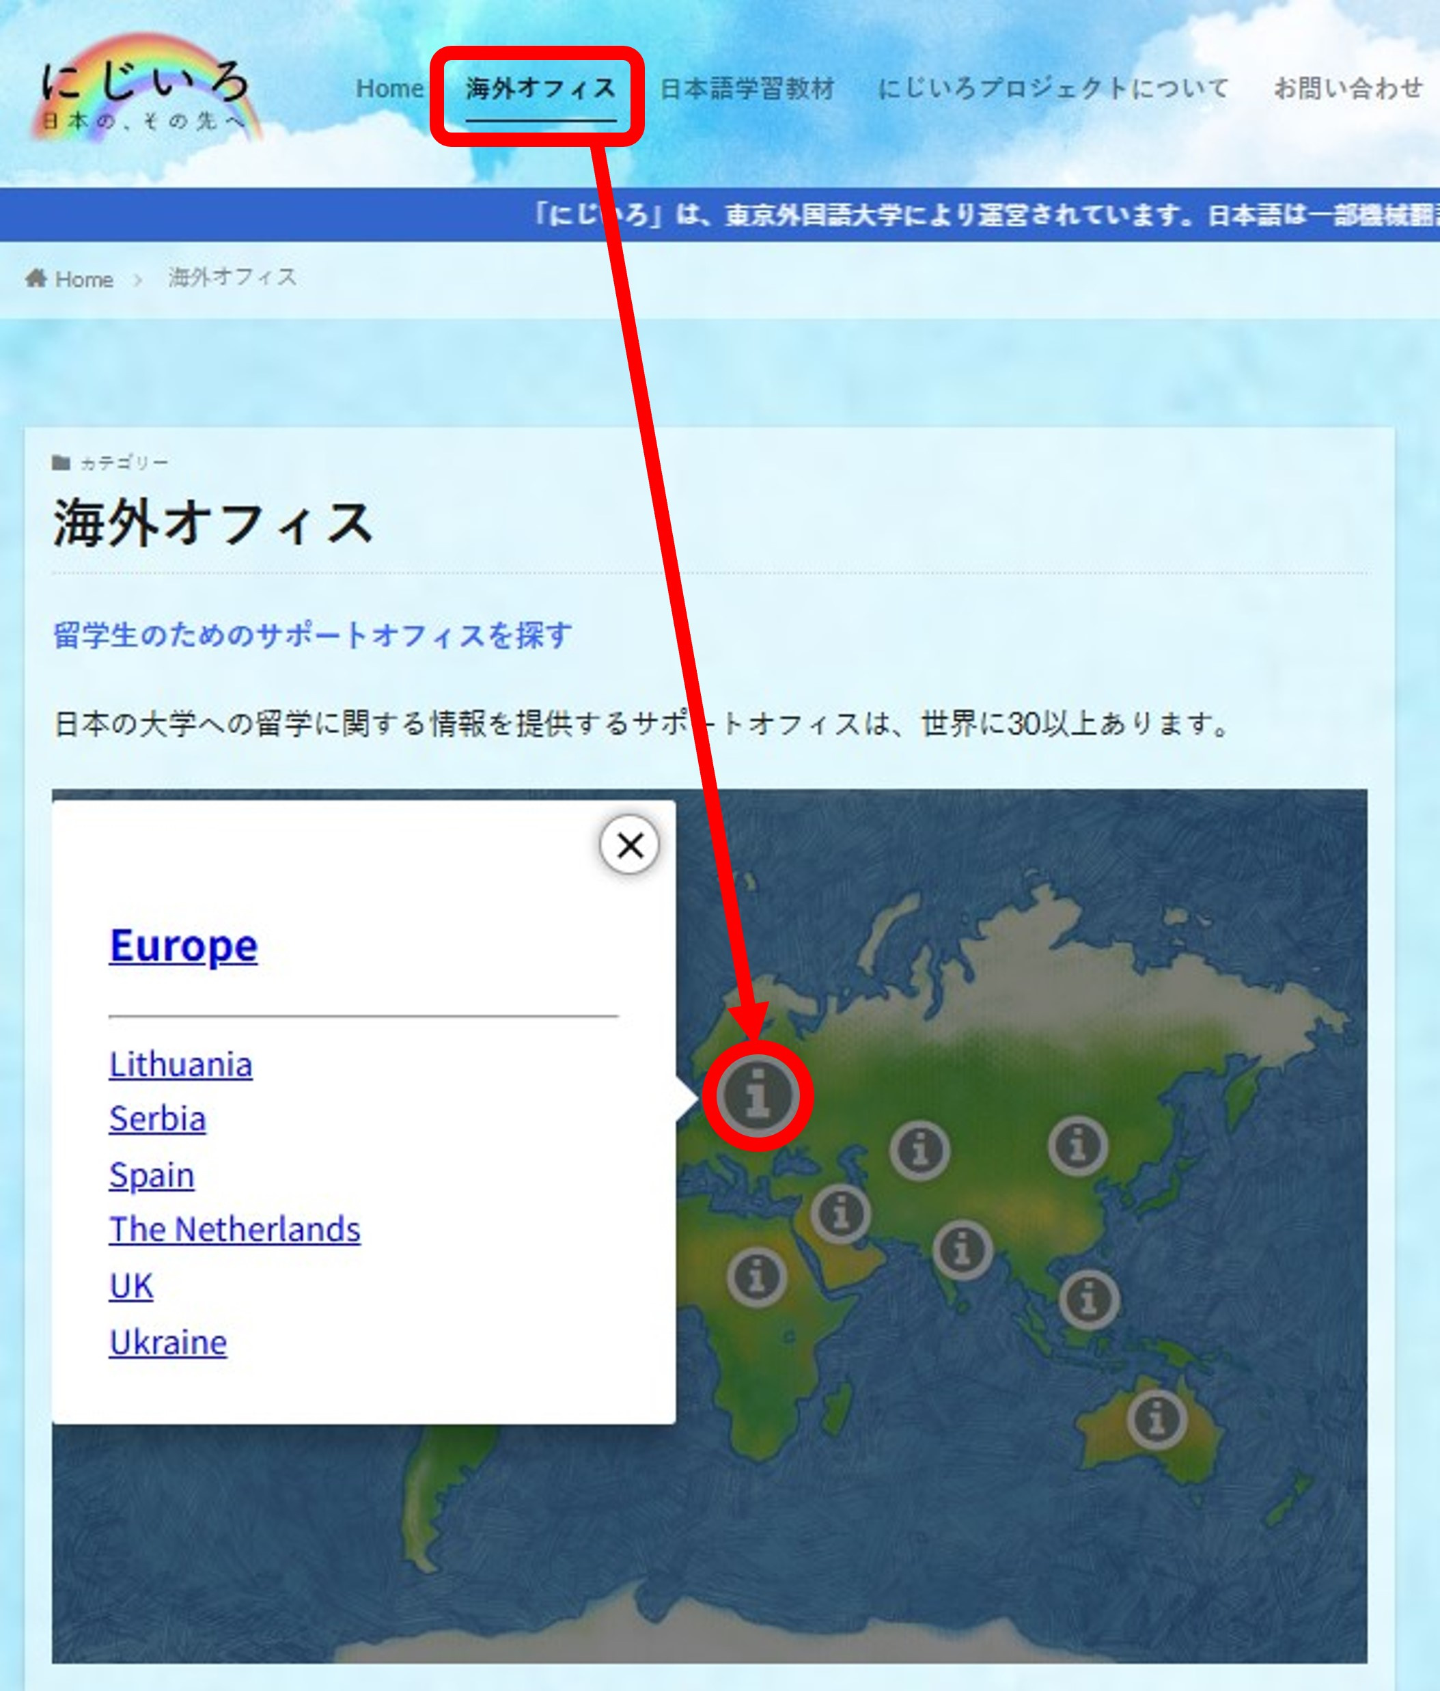Open the Lithuania link
Screen dimensions: 1440x1691
click(180, 1064)
